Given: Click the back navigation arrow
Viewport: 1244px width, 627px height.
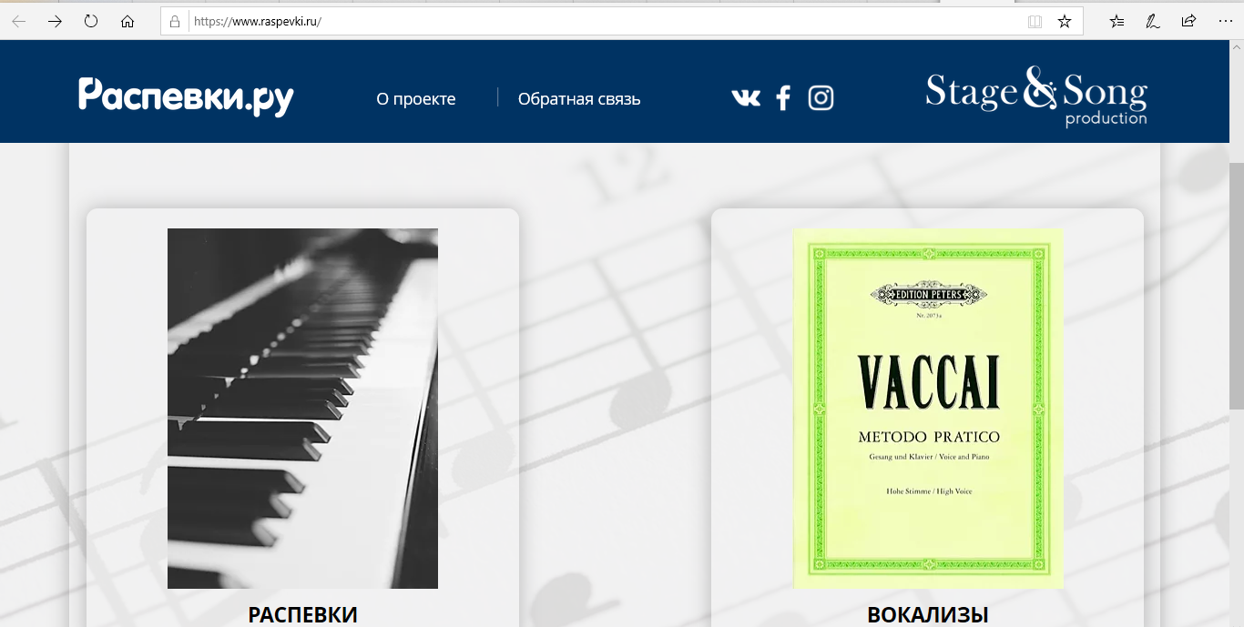Looking at the screenshot, I should coord(19,21).
